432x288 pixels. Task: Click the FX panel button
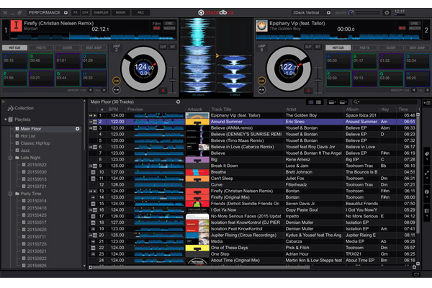coord(76,13)
